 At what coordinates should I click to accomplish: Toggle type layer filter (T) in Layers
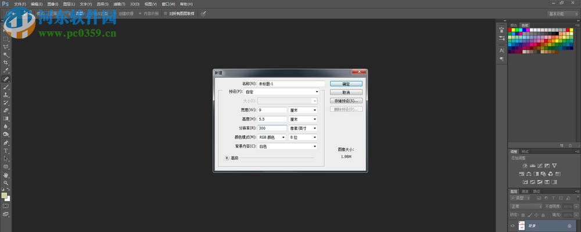553,198
